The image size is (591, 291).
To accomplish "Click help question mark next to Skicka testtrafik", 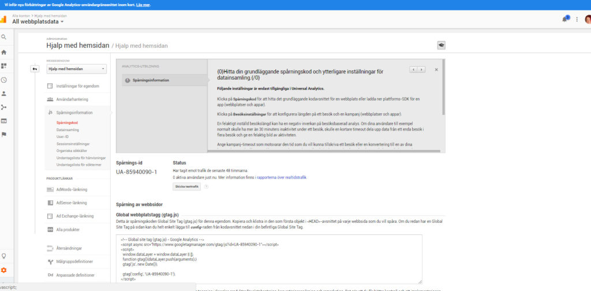I will click(x=206, y=186).
